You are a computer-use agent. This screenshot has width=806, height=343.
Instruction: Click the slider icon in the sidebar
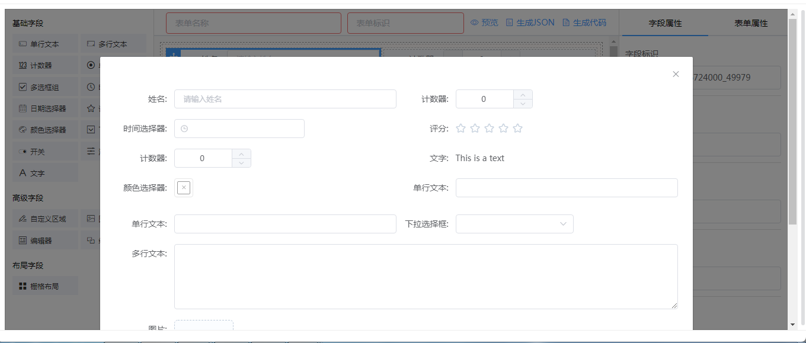91,152
